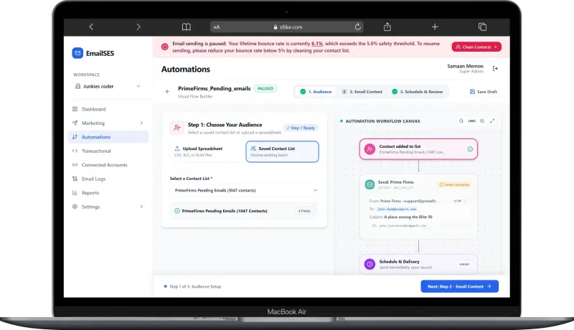Click the Safari share icon
Screen dimensions: 574x330
click(387, 27)
